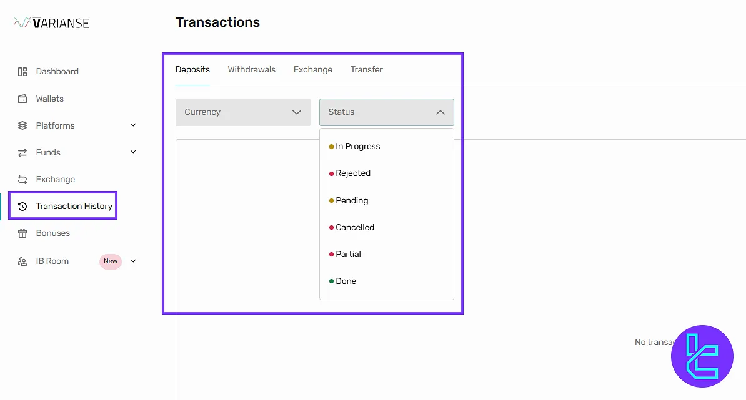Expand the Platforms submenu chevron
The width and height of the screenshot is (746, 400).
click(133, 125)
